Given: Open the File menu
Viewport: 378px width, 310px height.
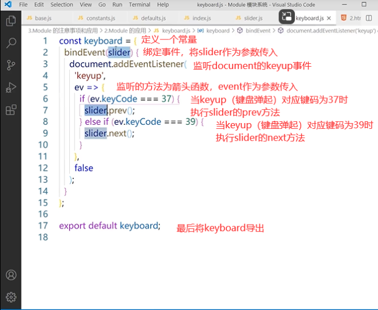Looking at the screenshot, I should 23,5.
